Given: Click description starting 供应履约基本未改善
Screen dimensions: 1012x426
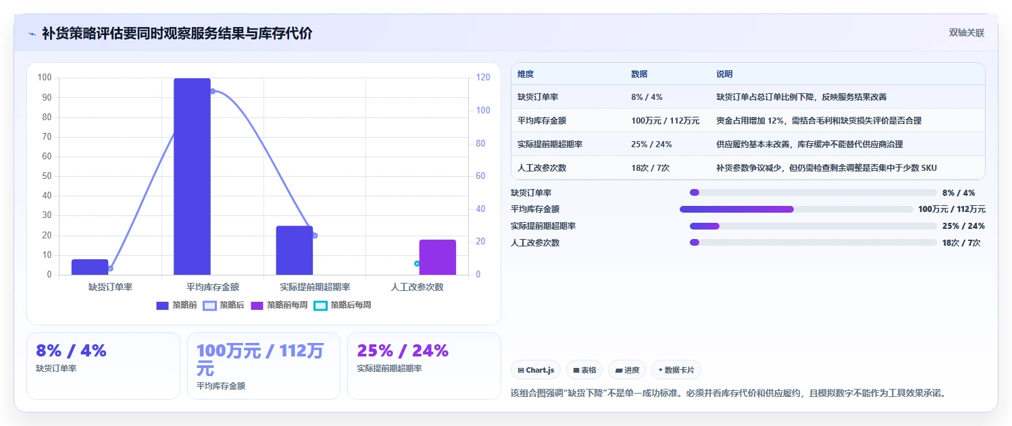Looking at the screenshot, I should pyautogui.click(x=809, y=144).
